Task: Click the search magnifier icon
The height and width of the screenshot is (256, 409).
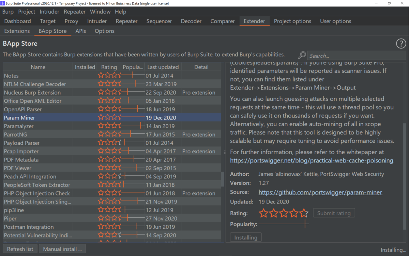Action: tap(302, 55)
